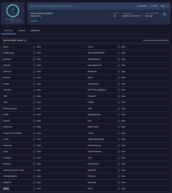Viewport: 172px width, 193px height.
Task: Click the MalwarePatrol vendor name
Action: 93,164
